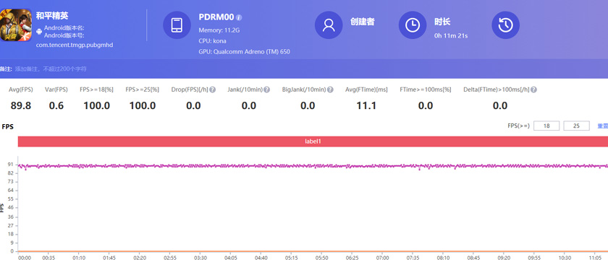The height and width of the screenshot is (262, 608).
Task: Click the FPS>=18[%] metric label
Action: tap(96, 89)
